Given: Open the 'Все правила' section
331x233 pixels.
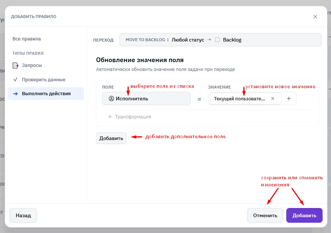Looking at the screenshot, I should (x=27, y=39).
